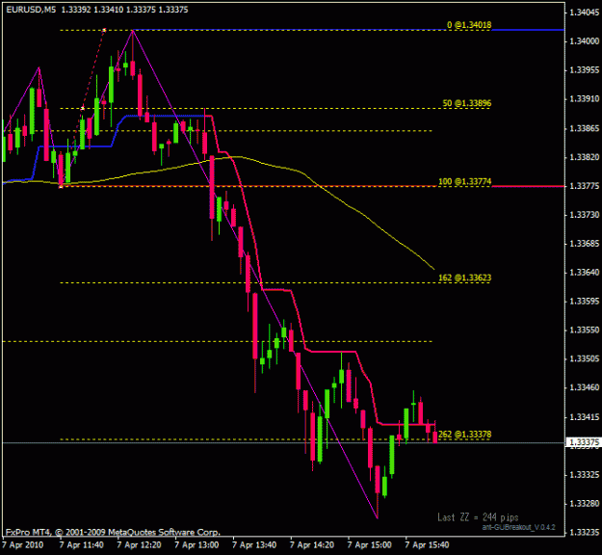
Task: Click price scale value 1.33595
Action: tap(585, 302)
